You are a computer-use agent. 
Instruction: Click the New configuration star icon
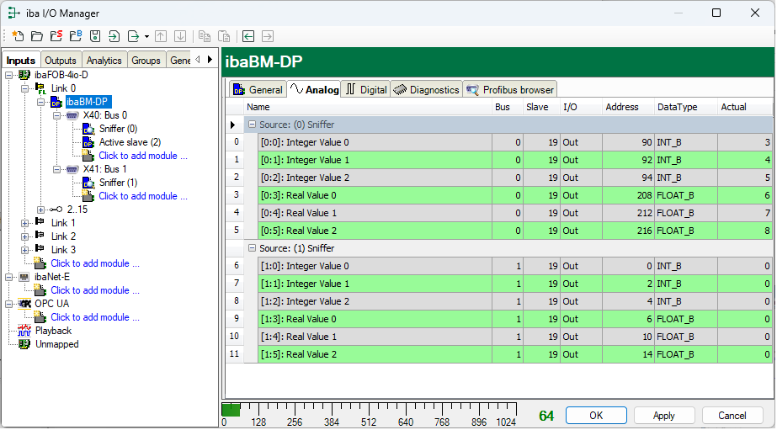pos(18,36)
